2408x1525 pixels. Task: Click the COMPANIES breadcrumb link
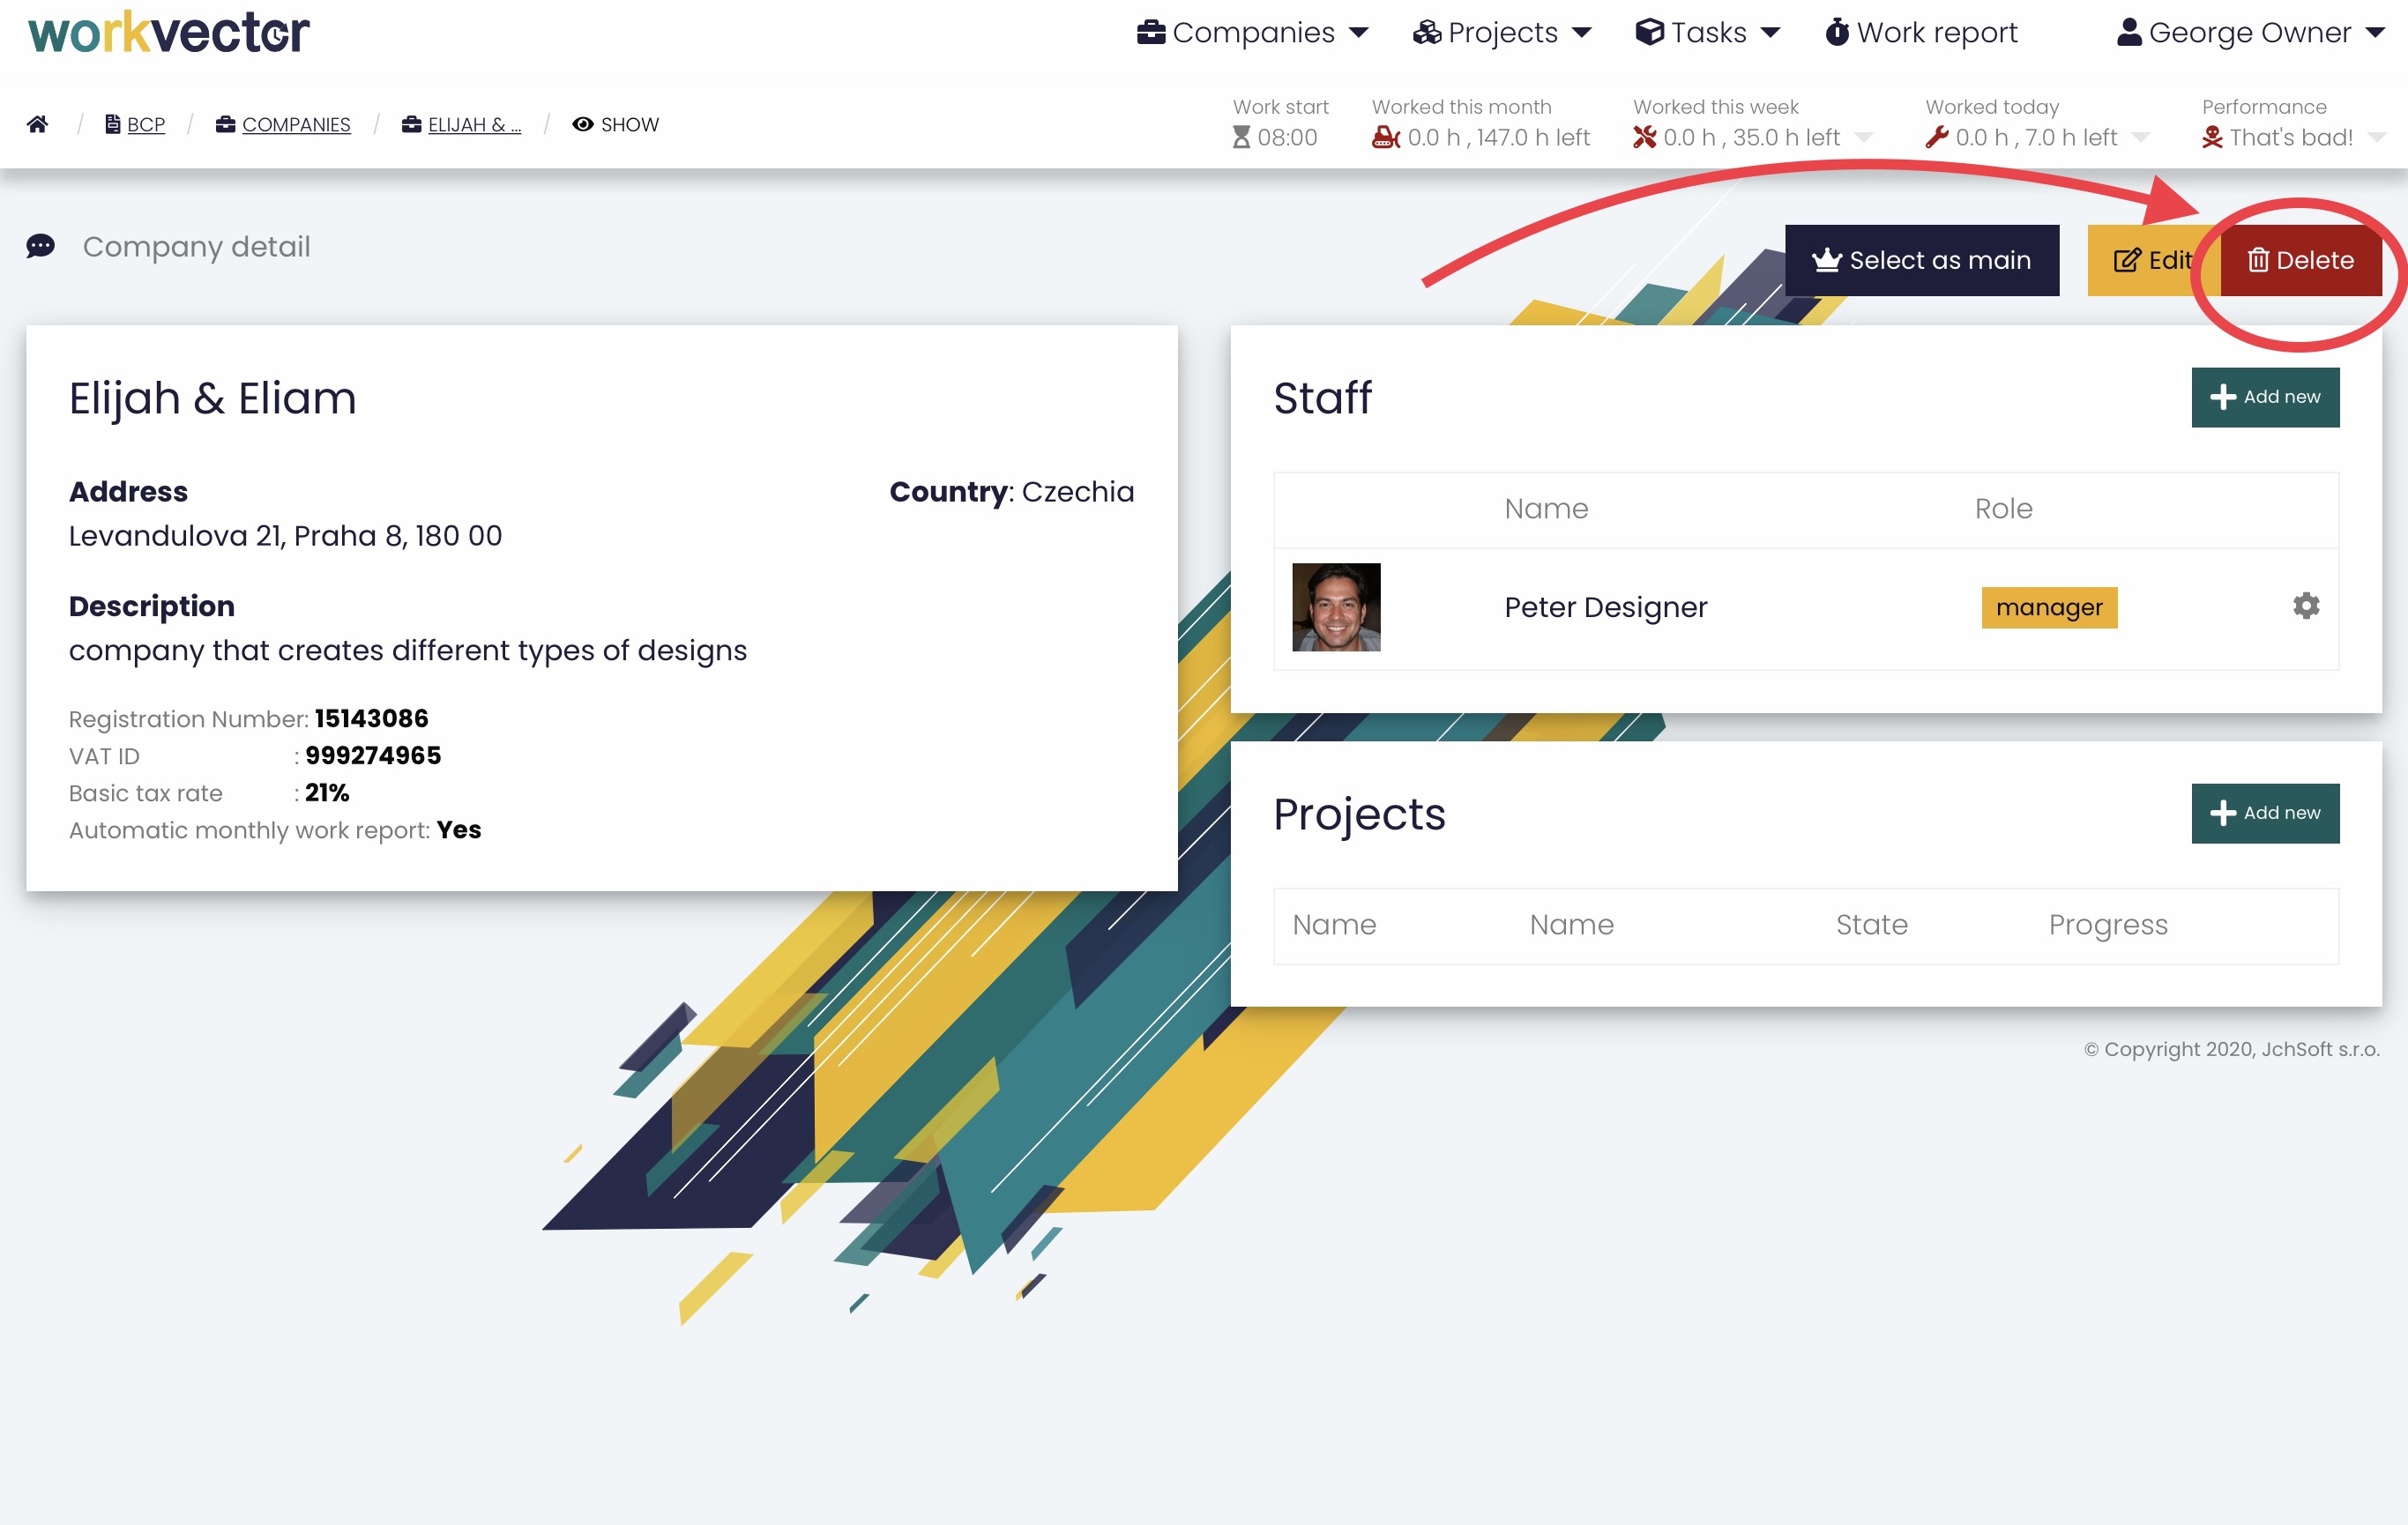[x=295, y=124]
